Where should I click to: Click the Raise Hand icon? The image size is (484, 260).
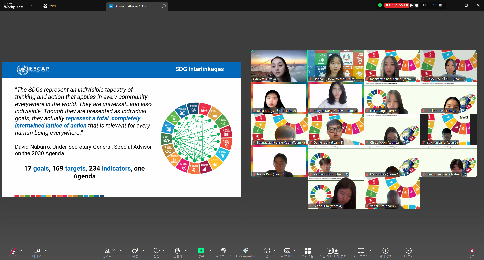(x=177, y=251)
